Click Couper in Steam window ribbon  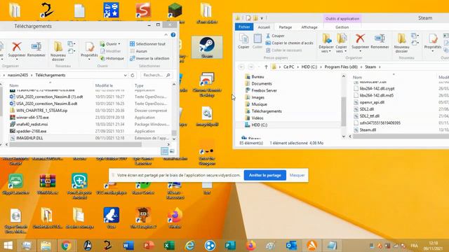click(x=275, y=36)
